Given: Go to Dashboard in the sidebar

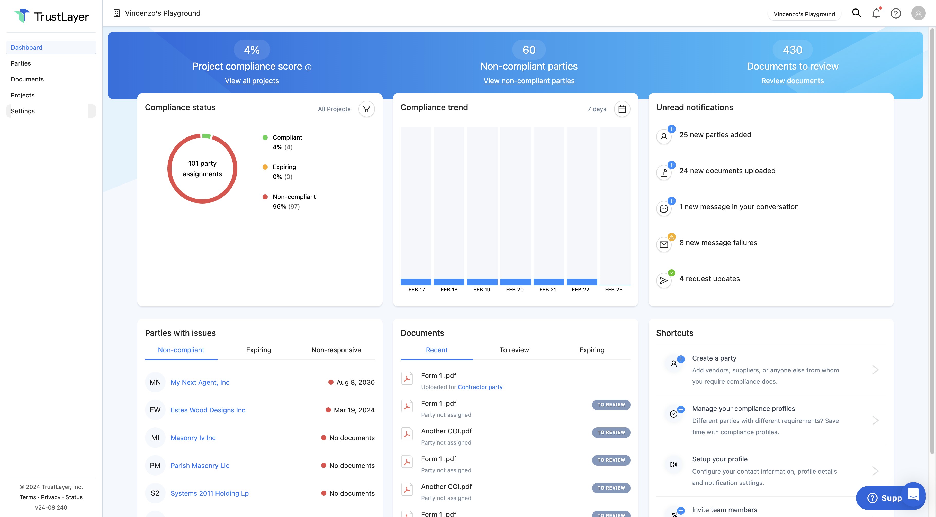Looking at the screenshot, I should point(51,47).
